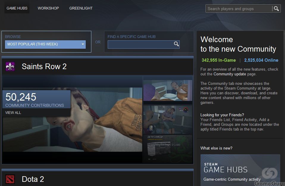Open the Steam Game Hubs promo banner
This screenshot has height=186, width=285.
[240, 170]
